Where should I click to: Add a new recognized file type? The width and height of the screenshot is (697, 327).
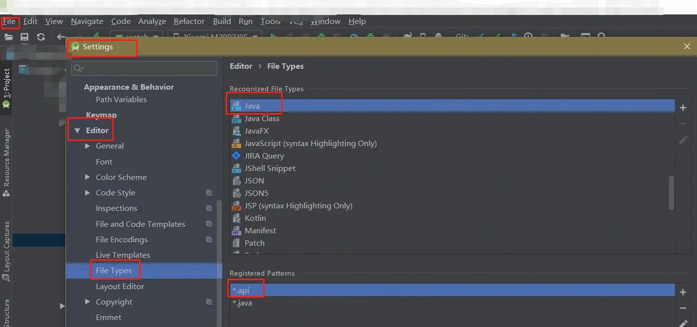coord(683,108)
